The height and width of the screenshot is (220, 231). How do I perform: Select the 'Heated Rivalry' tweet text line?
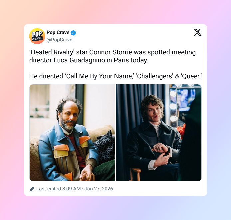tap(113, 52)
